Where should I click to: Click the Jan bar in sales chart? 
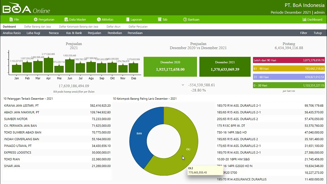coord(17,69)
